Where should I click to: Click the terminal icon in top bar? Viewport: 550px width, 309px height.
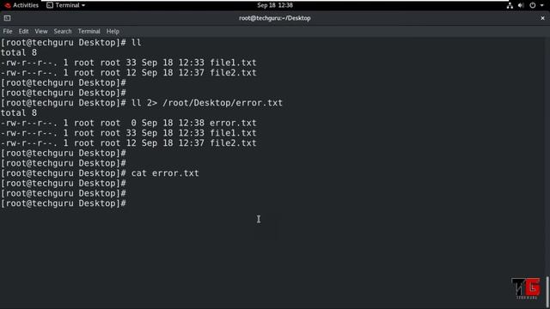(x=50, y=5)
